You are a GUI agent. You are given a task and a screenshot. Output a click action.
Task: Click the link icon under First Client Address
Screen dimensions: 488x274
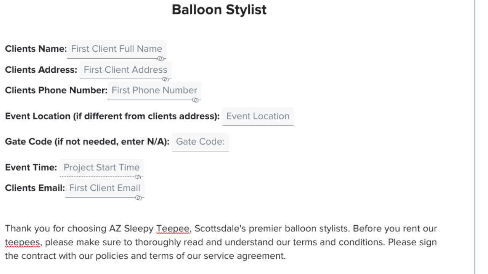coord(165,80)
